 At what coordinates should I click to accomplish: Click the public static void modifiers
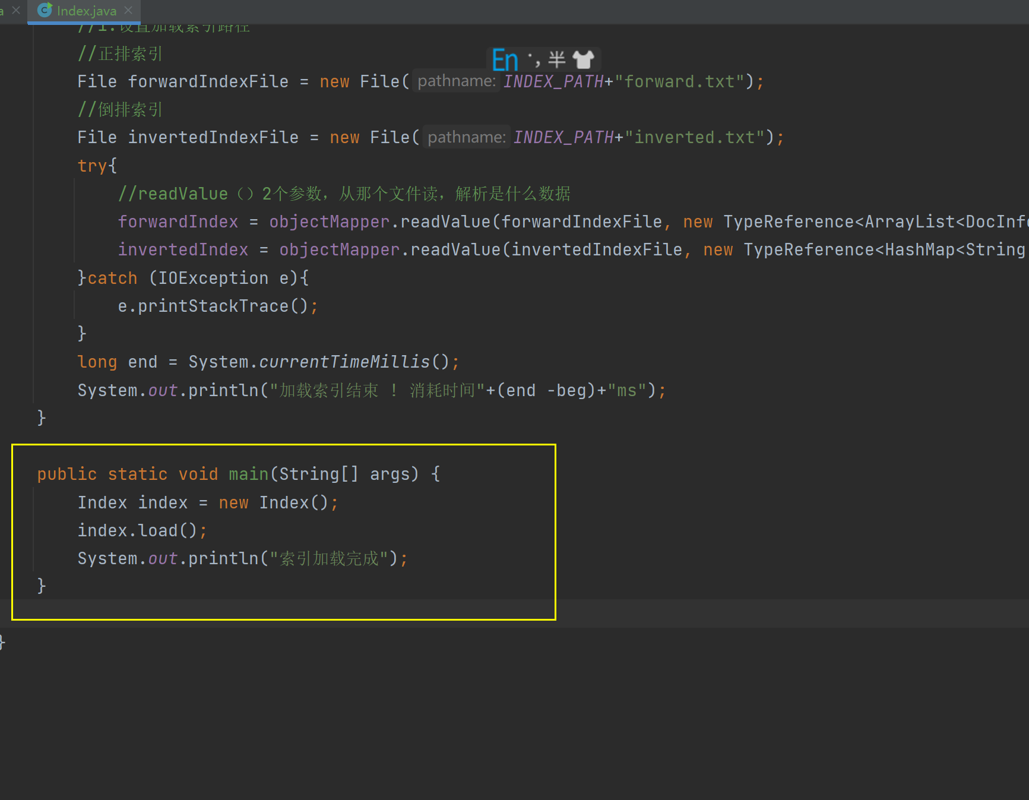coord(127,474)
